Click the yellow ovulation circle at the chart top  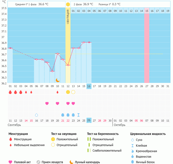click(x=68, y=4)
